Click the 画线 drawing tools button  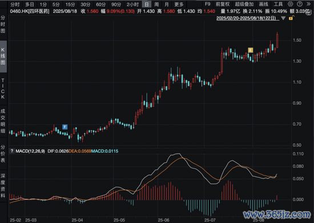click(263, 4)
